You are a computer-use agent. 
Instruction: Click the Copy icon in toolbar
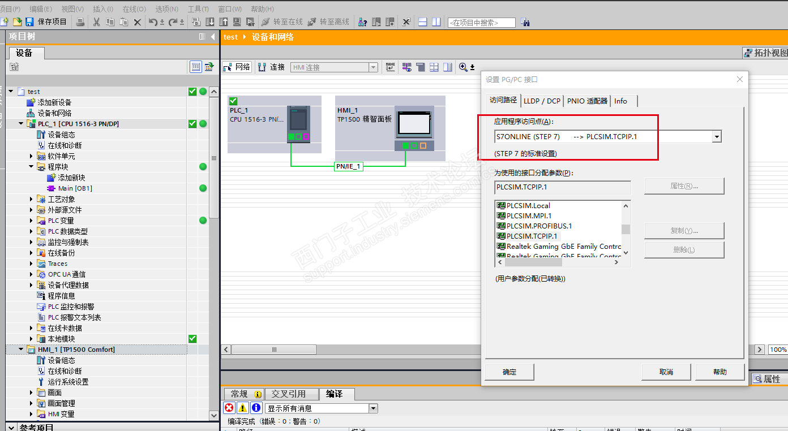(x=110, y=22)
